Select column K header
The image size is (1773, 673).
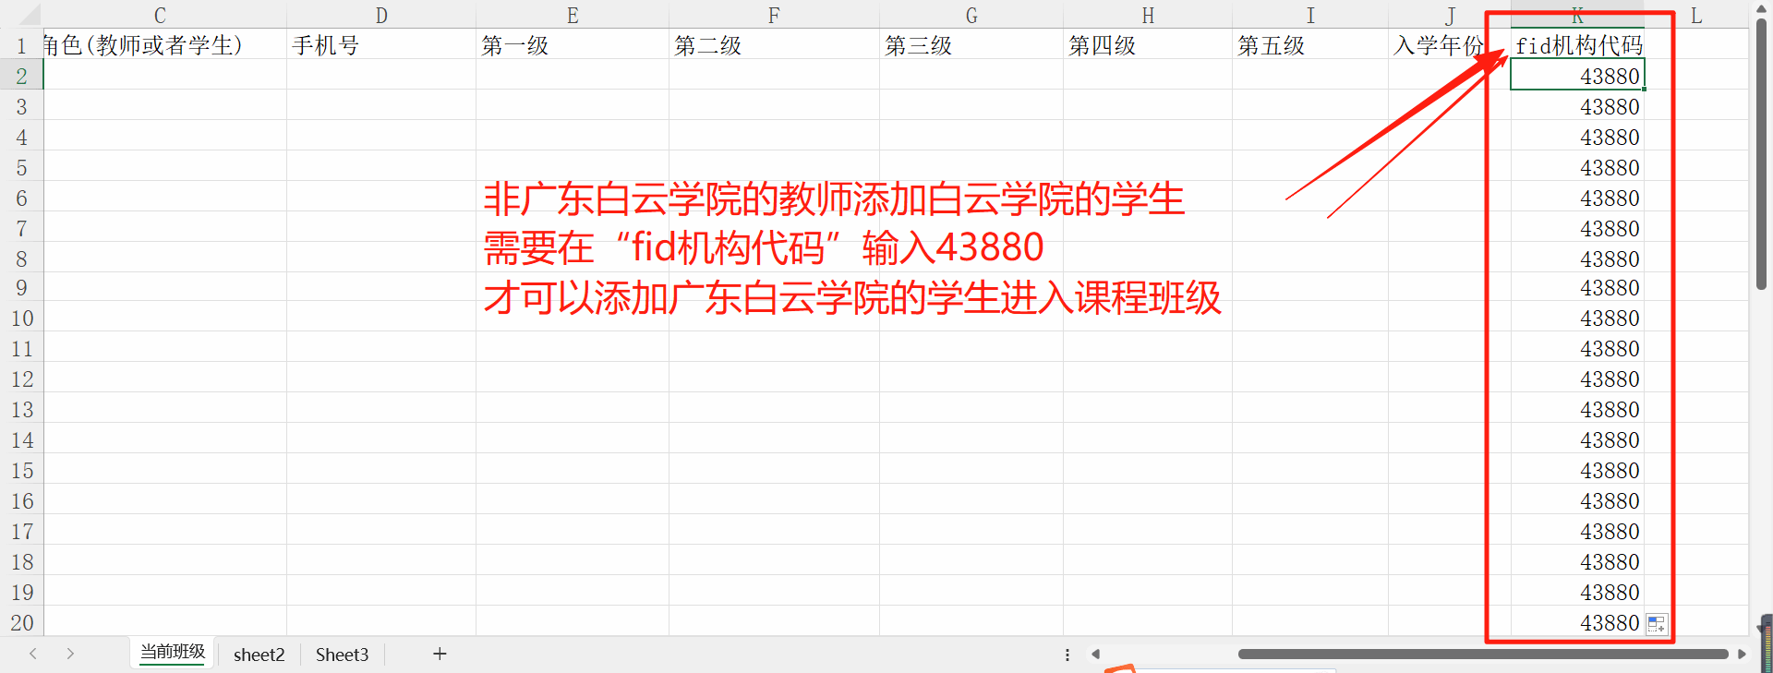click(1577, 15)
